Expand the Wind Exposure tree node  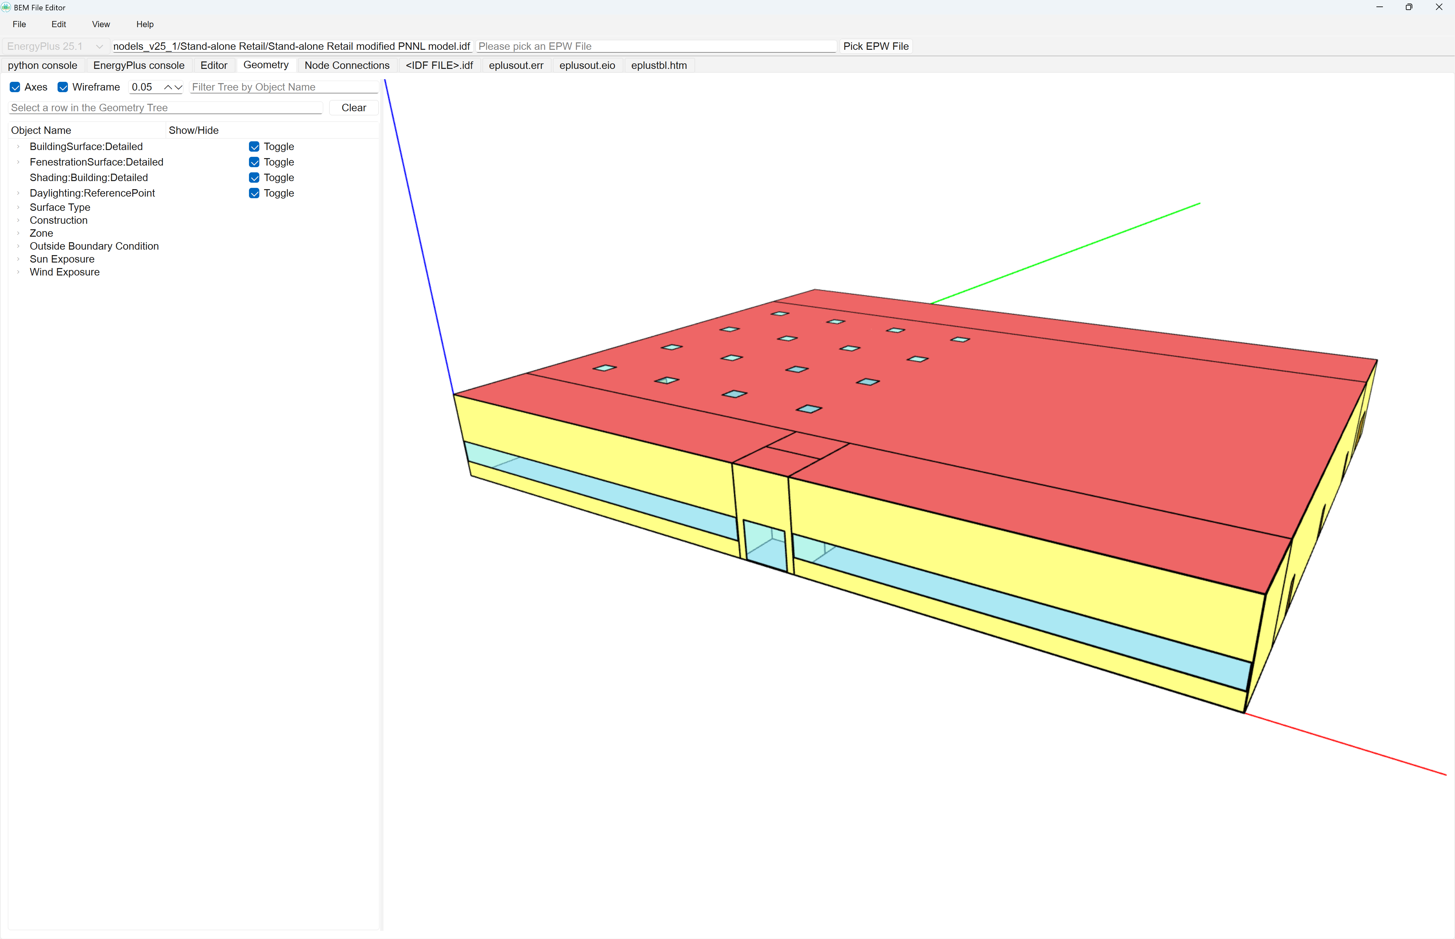[18, 272]
